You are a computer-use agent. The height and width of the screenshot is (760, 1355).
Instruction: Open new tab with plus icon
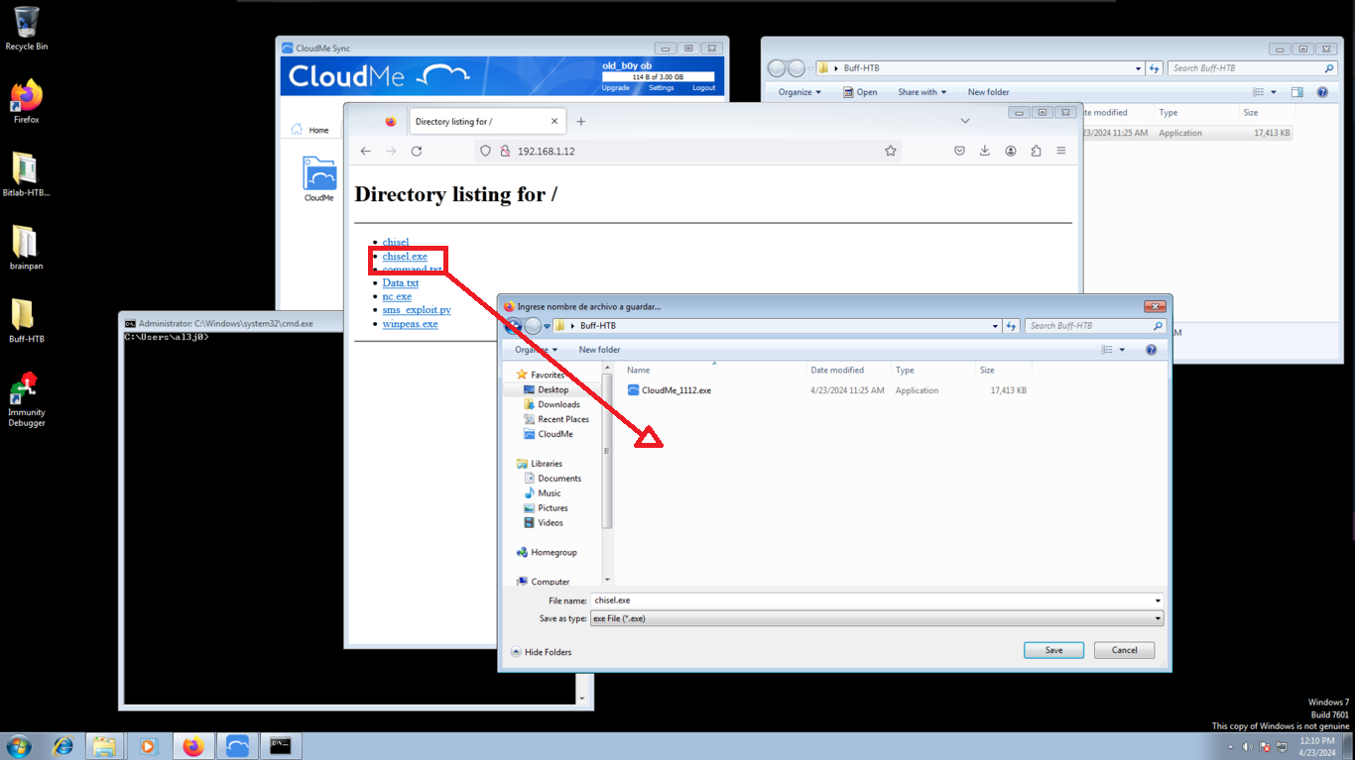tap(581, 122)
